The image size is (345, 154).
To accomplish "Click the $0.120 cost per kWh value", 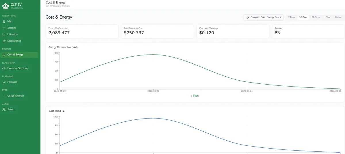I will (x=207, y=33).
